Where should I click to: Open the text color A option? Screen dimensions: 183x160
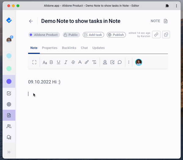click(80, 62)
